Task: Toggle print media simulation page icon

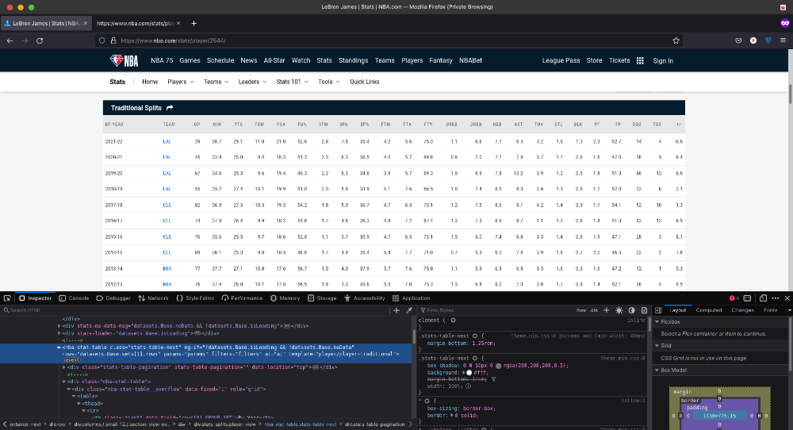Action: (x=644, y=310)
